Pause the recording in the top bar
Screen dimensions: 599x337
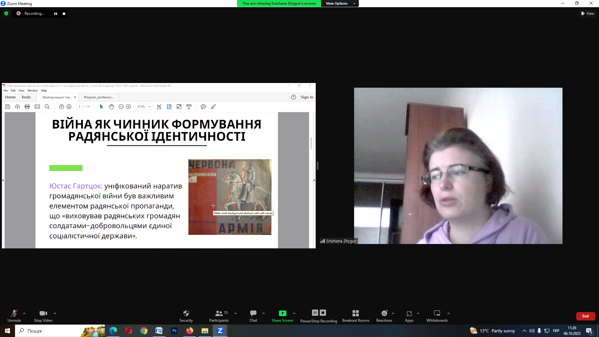56,13
